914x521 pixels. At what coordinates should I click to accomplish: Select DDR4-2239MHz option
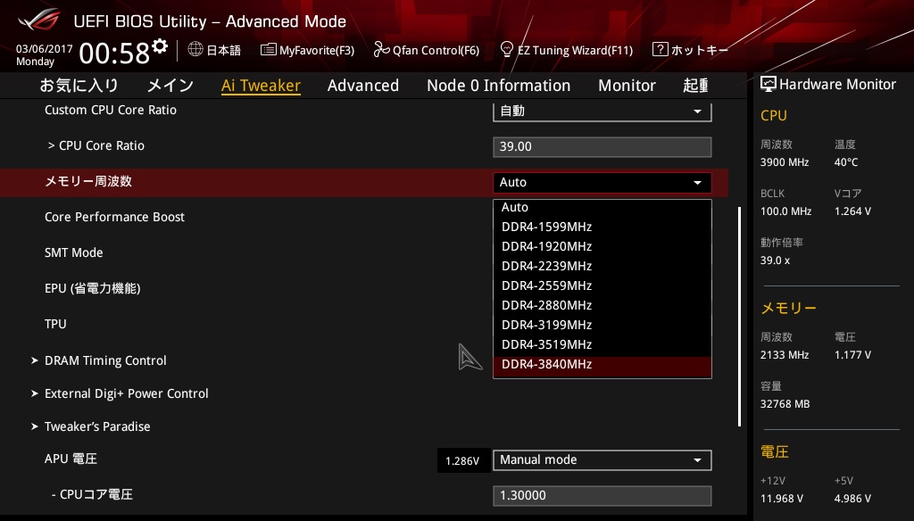[602, 267]
